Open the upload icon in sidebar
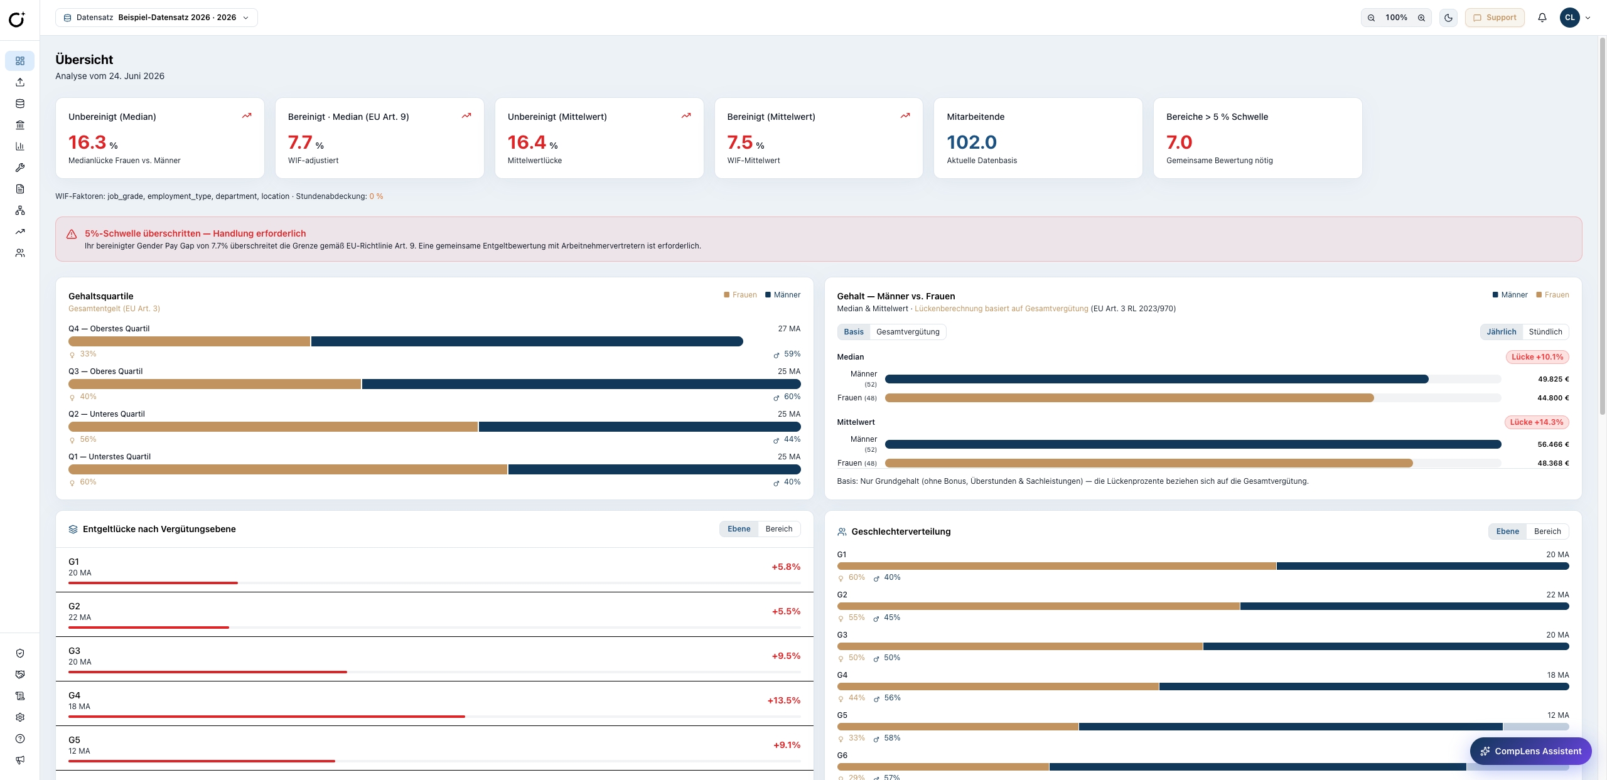The width and height of the screenshot is (1607, 780). pyautogui.click(x=20, y=82)
